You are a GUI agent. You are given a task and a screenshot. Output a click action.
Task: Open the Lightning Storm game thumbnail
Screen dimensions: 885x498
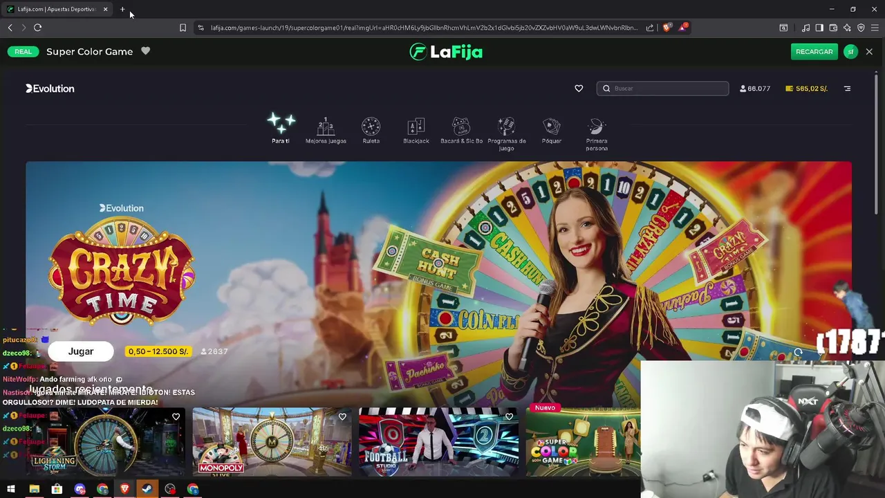(x=105, y=441)
